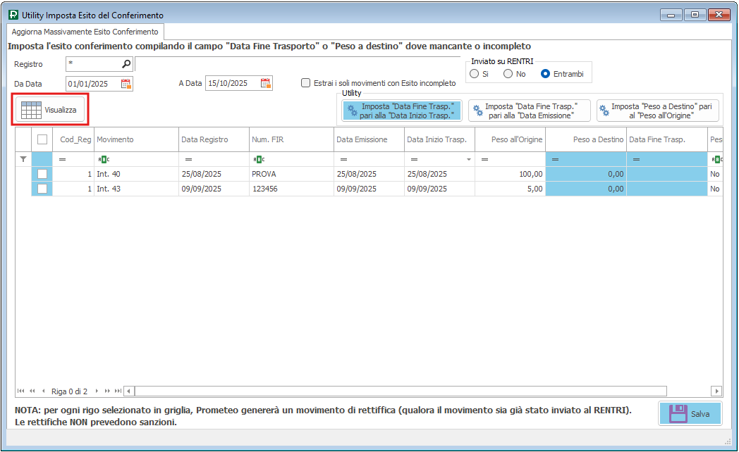This screenshot has height=452, width=739.
Task: Enable extract only incomplete Esito movements
Action: 305,83
